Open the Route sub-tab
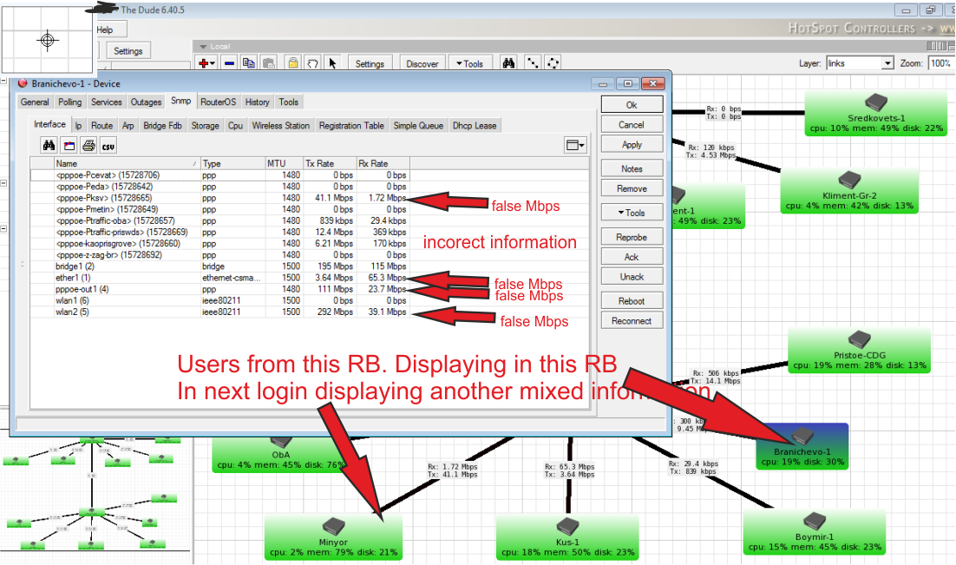 (x=101, y=126)
